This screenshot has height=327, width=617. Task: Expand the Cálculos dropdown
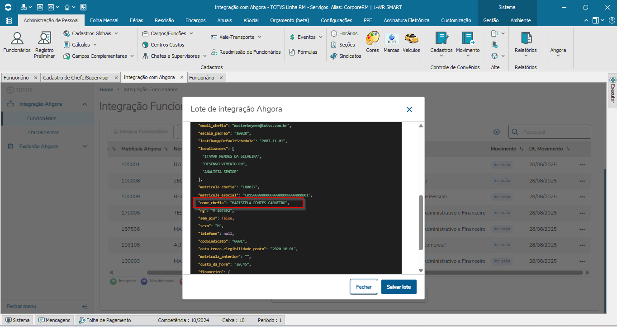95,45
